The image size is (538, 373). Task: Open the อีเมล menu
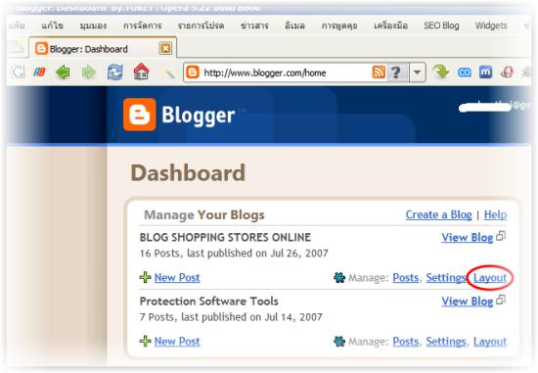(295, 25)
